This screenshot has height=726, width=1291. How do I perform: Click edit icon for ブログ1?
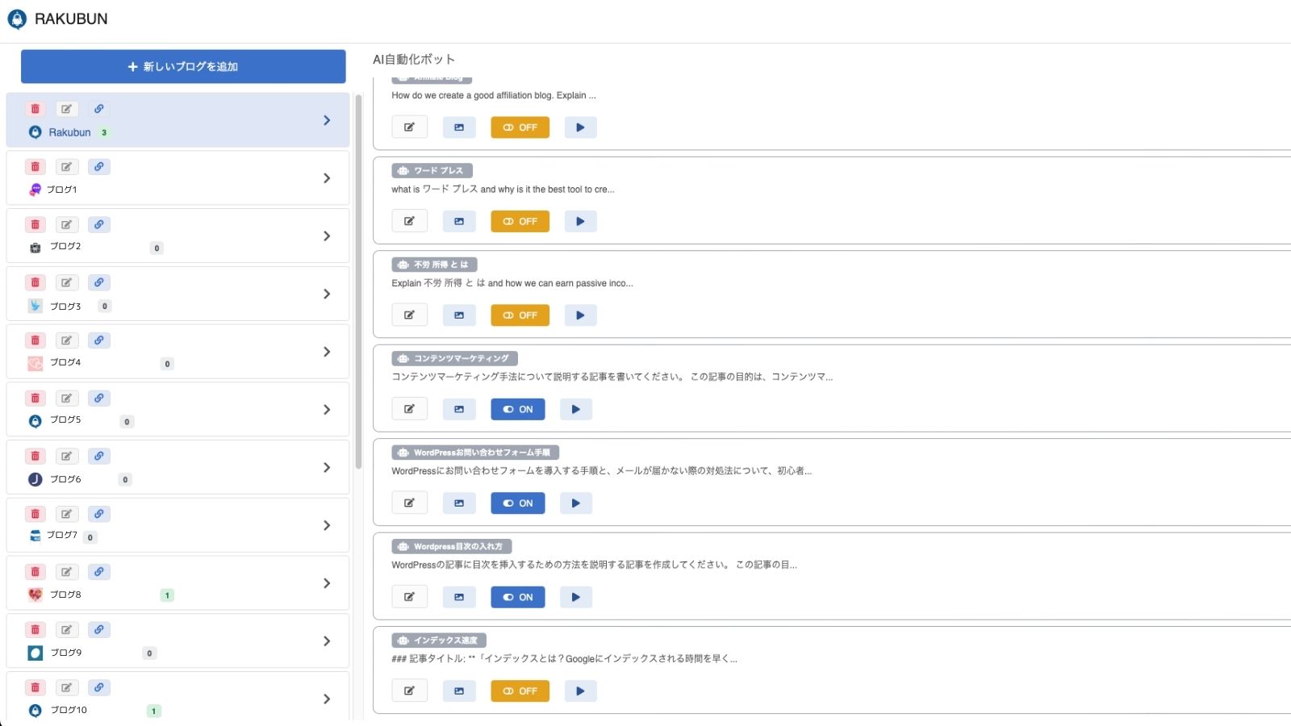[67, 167]
